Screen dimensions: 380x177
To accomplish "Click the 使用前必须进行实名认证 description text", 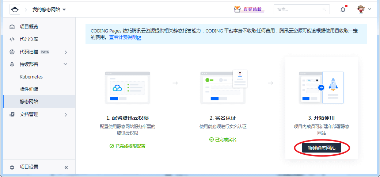I will point(223,127).
